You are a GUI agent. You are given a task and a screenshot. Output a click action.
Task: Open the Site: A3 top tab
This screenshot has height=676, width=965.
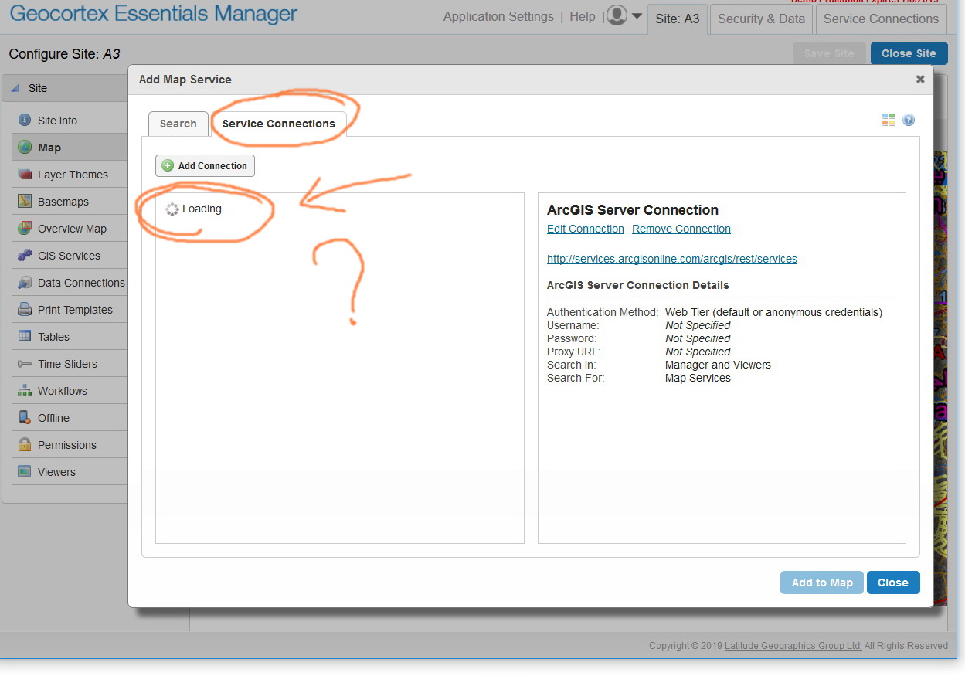(678, 19)
